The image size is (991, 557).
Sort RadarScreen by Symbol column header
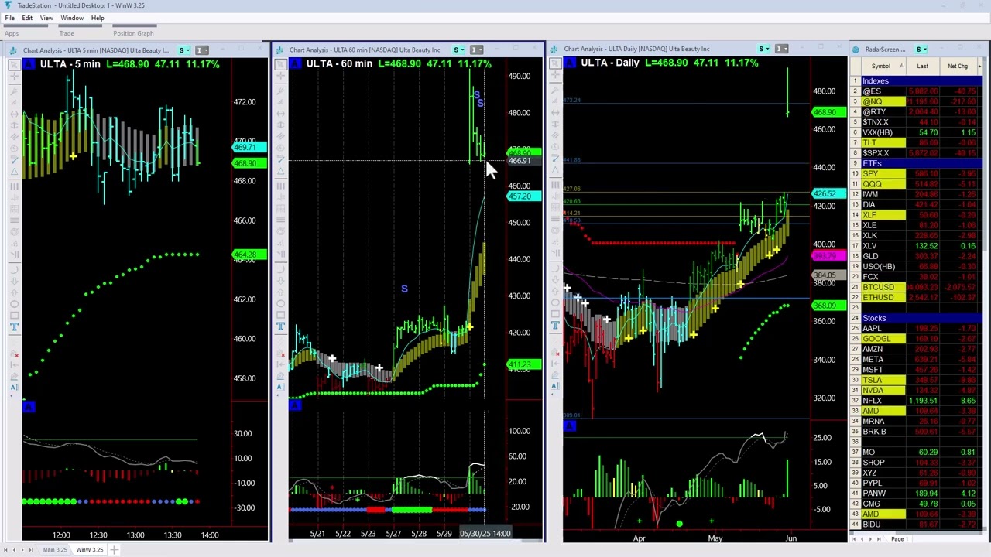[880, 67]
